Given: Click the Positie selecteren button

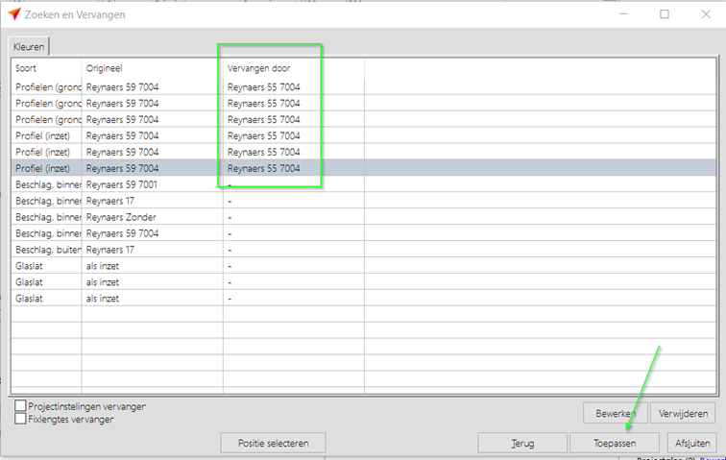Looking at the screenshot, I should click(x=273, y=443).
